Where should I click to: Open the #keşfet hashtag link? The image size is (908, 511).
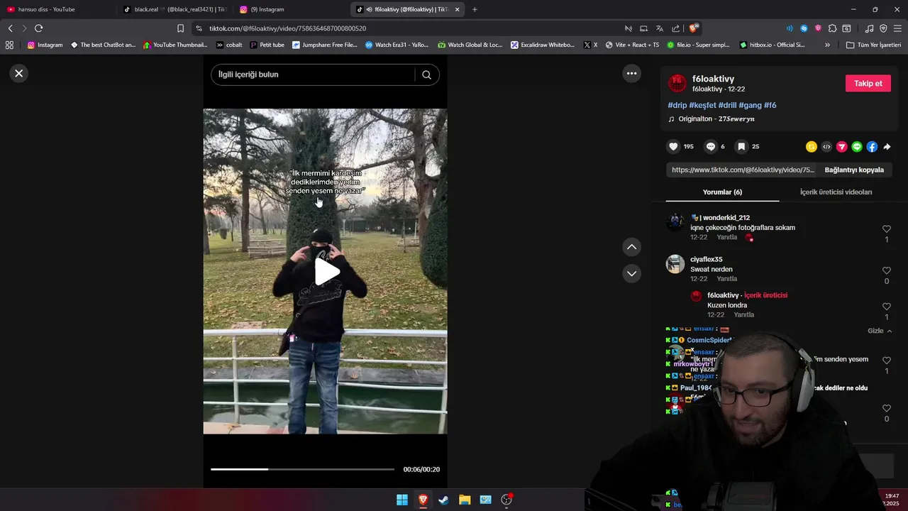pos(702,105)
